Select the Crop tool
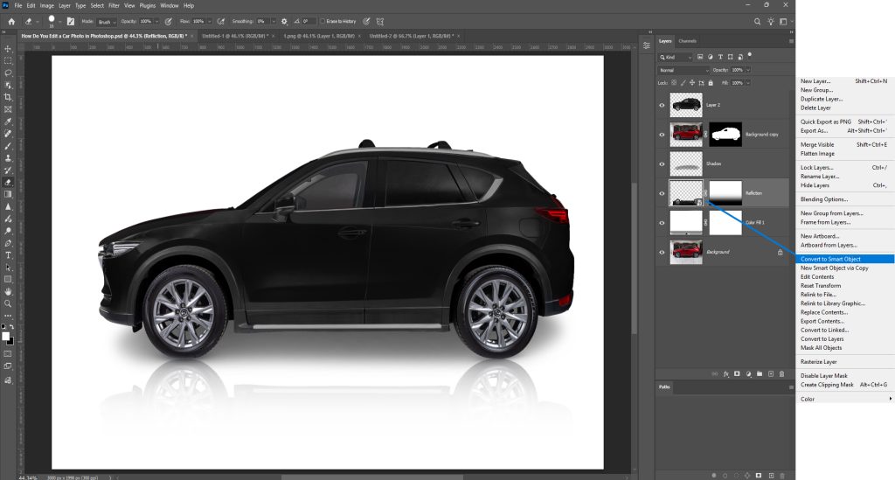Screen dimensions: 895x480 pyautogui.click(x=8, y=97)
